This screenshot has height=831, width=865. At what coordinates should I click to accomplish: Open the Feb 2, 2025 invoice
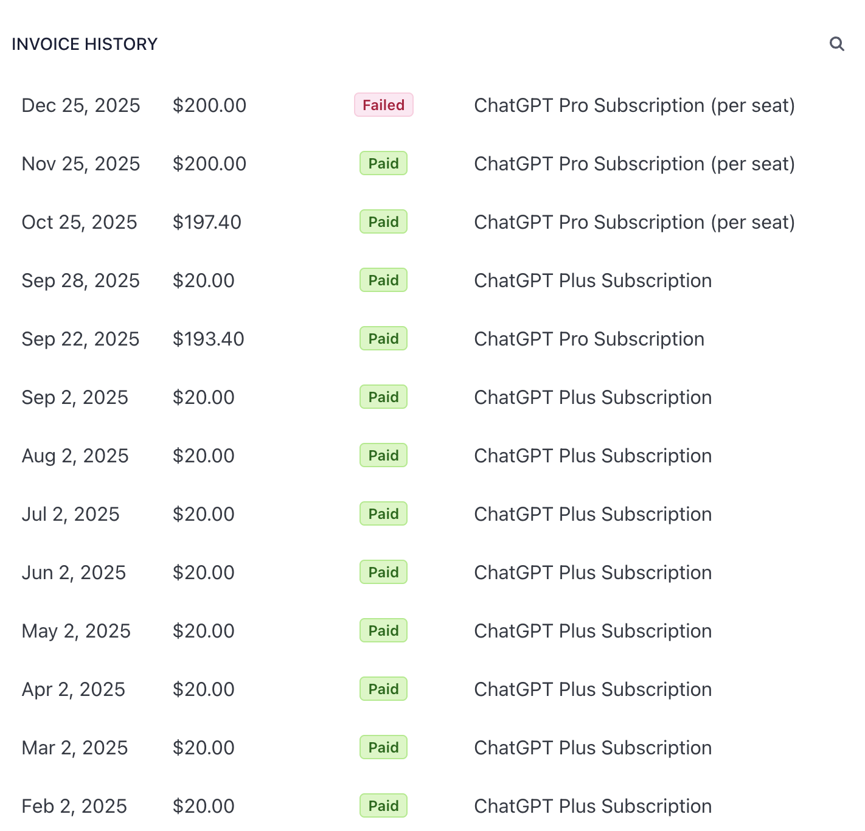[x=74, y=806]
